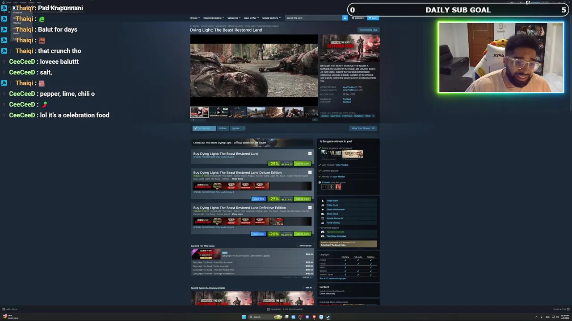Click the plus button after tags
The height and width of the screenshot is (321, 572).
373,116
